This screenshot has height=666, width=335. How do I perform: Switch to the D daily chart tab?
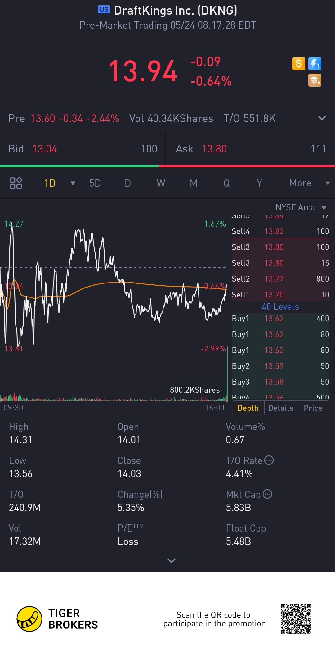click(x=128, y=183)
